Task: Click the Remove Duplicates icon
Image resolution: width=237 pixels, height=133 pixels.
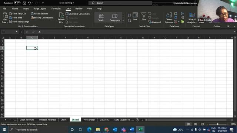Action: pos(176,18)
